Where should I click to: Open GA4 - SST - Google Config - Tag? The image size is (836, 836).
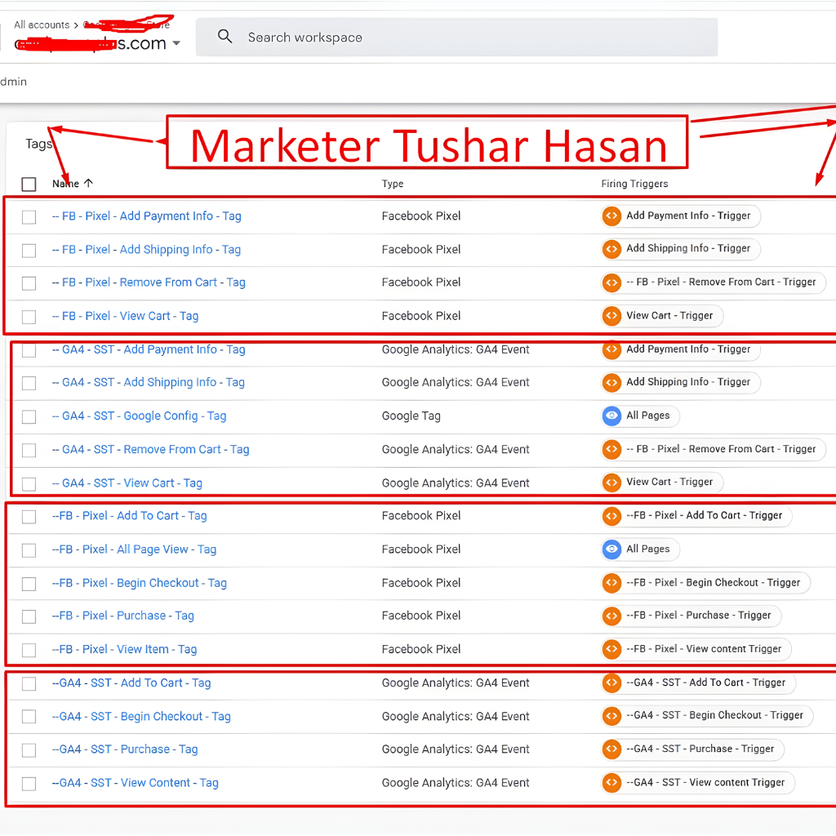[139, 416]
